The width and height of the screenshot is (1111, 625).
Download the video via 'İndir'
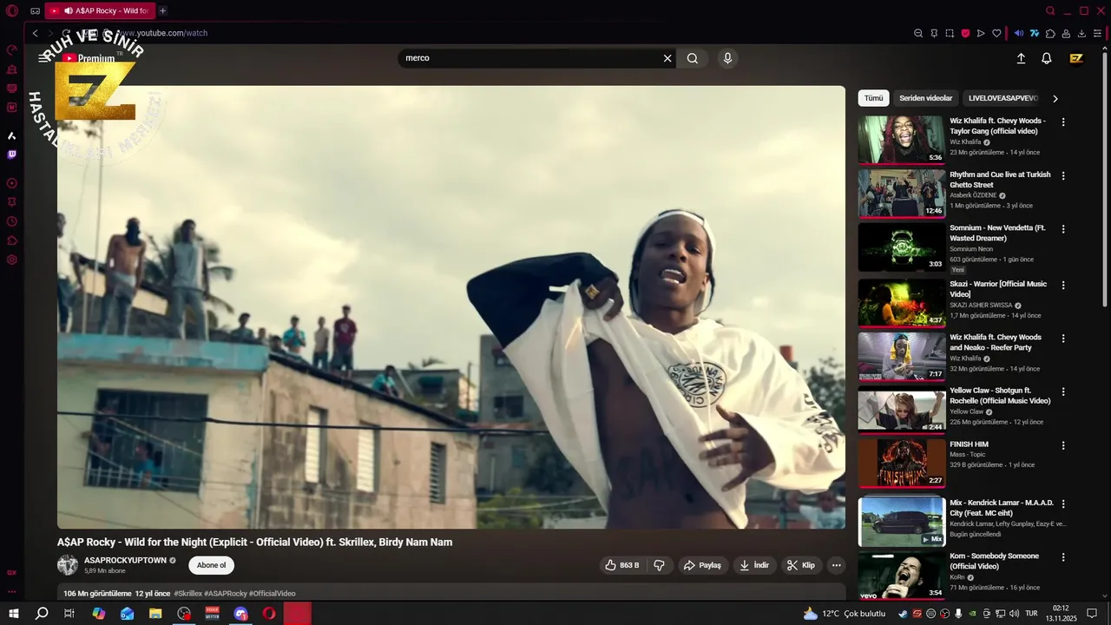coord(754,565)
